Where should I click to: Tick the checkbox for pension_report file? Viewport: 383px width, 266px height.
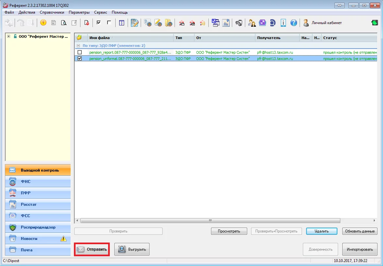point(79,52)
